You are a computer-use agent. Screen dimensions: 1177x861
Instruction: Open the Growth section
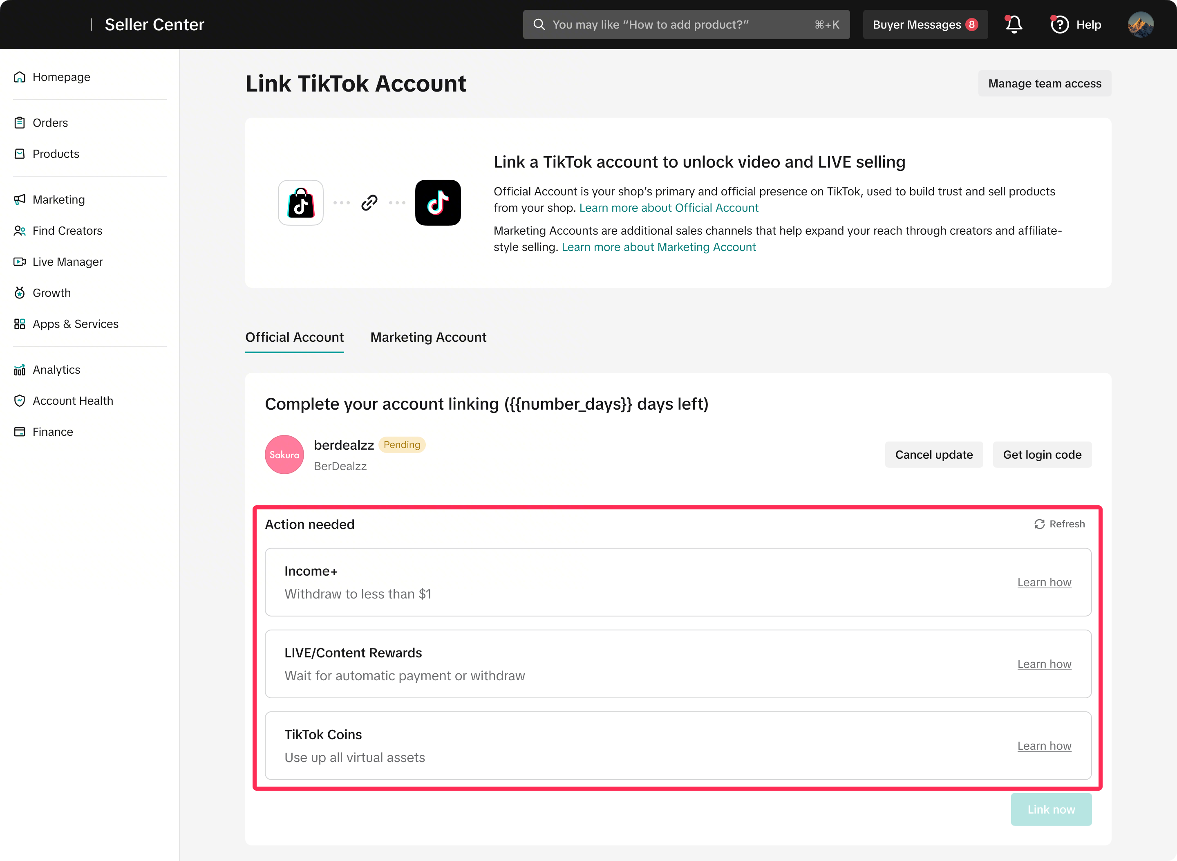[x=43, y=293]
